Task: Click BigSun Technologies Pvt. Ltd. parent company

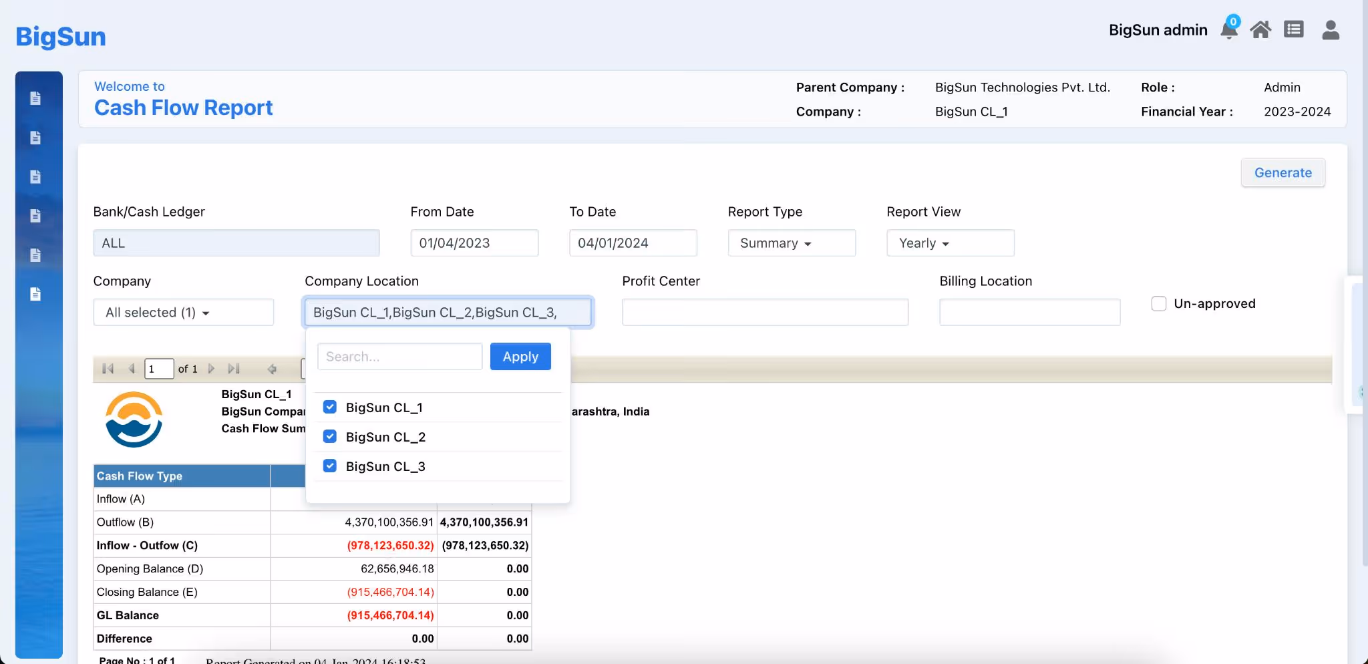Action: (x=1023, y=88)
